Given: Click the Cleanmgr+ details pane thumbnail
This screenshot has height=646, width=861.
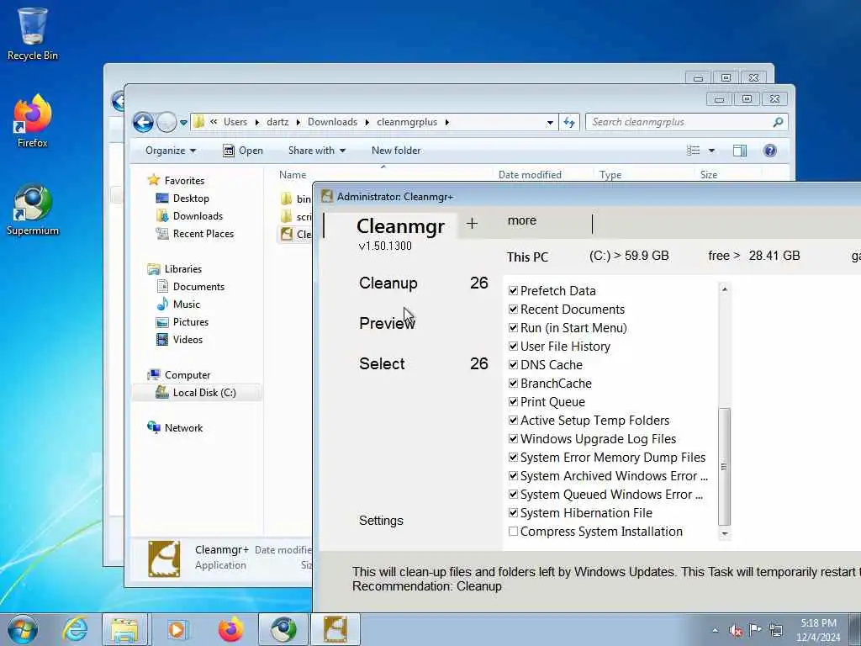Looking at the screenshot, I should tap(164, 559).
